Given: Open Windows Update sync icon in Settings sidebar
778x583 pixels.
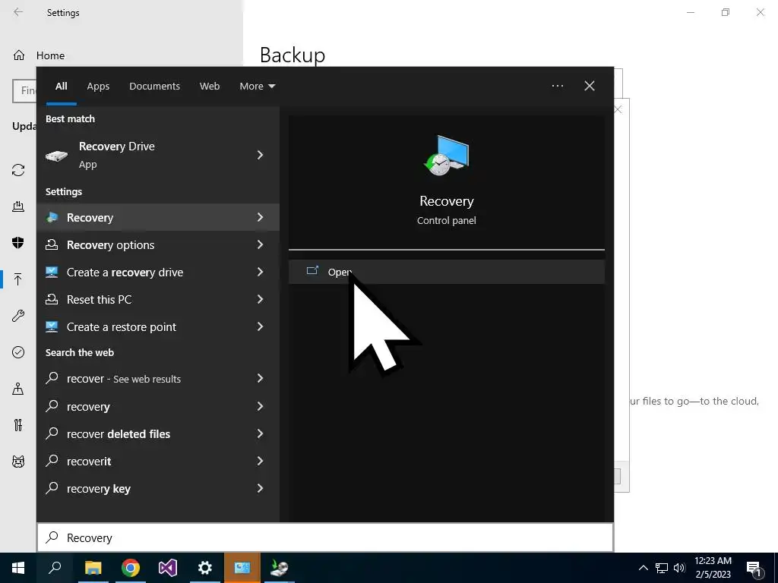Looking at the screenshot, I should [x=18, y=170].
